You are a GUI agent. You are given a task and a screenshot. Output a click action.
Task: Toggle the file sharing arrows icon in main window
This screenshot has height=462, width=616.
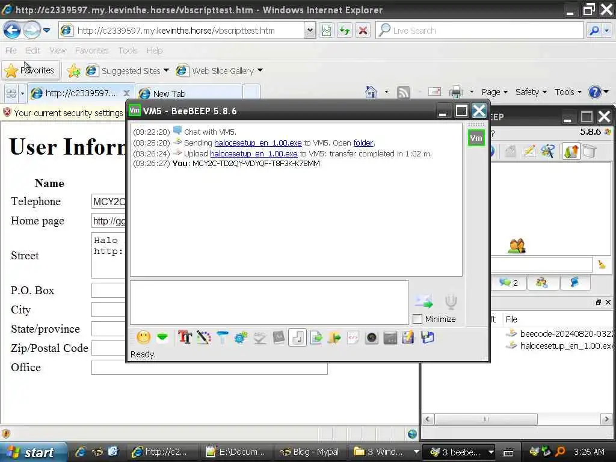point(571,151)
